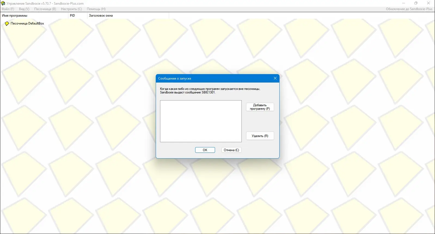Minimize the Sandboxie main window

coord(404,3)
